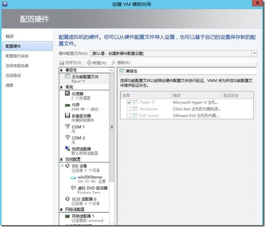The width and height of the screenshot is (265, 227).
Task: Select 'COM 2' label
Action: click(78, 138)
